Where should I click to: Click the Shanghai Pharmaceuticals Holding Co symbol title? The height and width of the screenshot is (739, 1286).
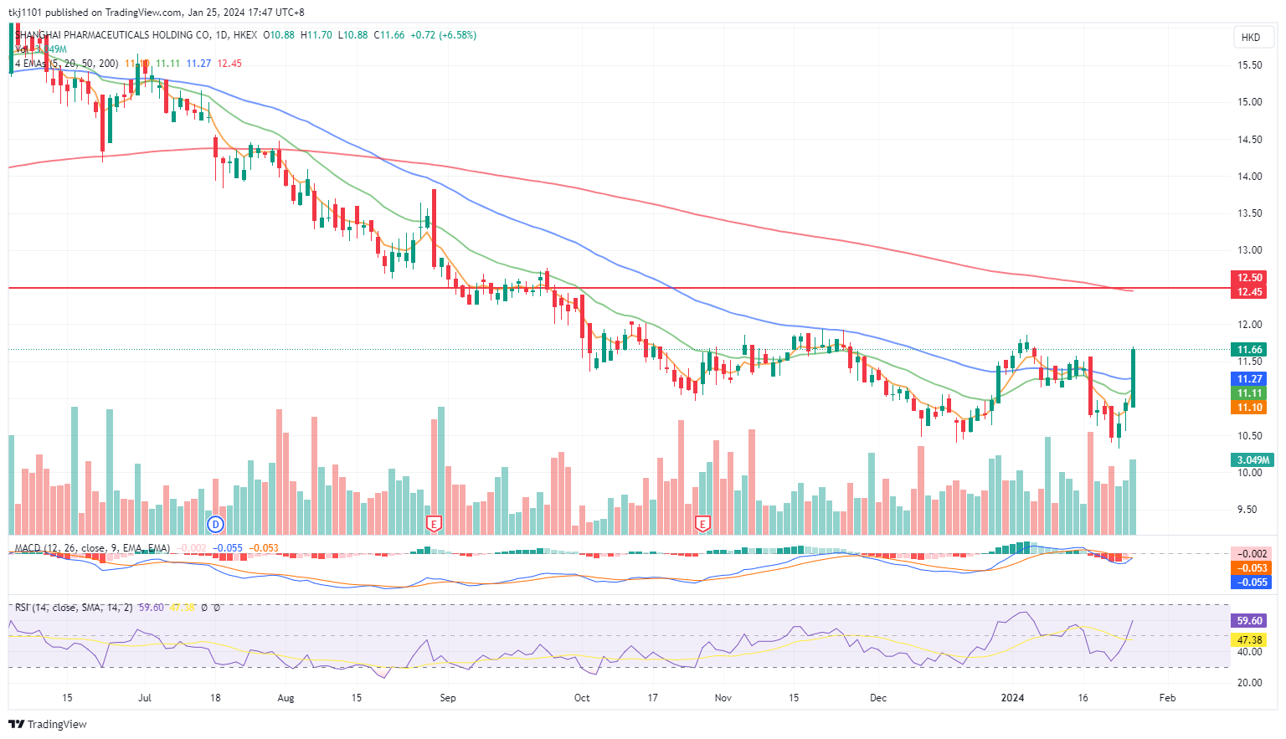[x=113, y=35]
